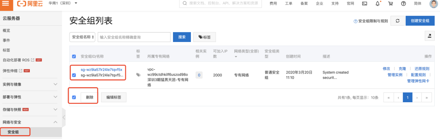This screenshot has width=440, height=139.
Task: Open the shopping cart icon
Action: click(x=391, y=4)
